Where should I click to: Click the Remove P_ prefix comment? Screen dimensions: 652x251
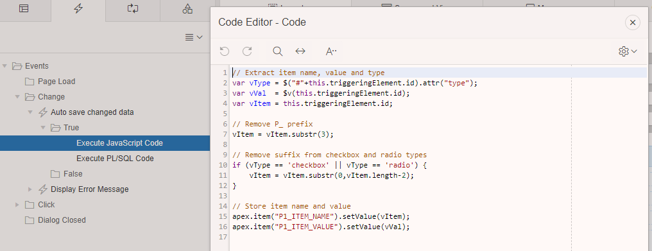[273, 124]
